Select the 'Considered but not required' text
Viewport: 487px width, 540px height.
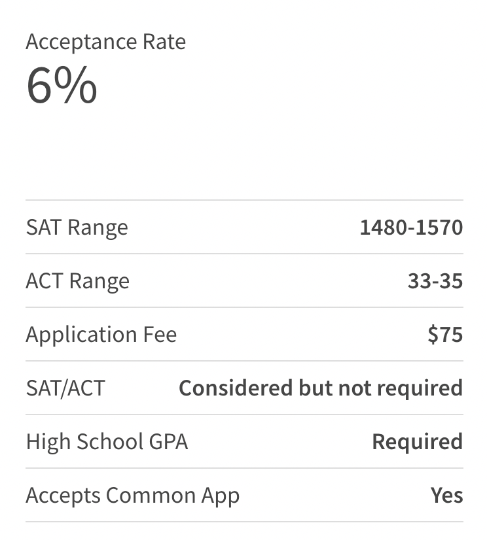(321, 388)
